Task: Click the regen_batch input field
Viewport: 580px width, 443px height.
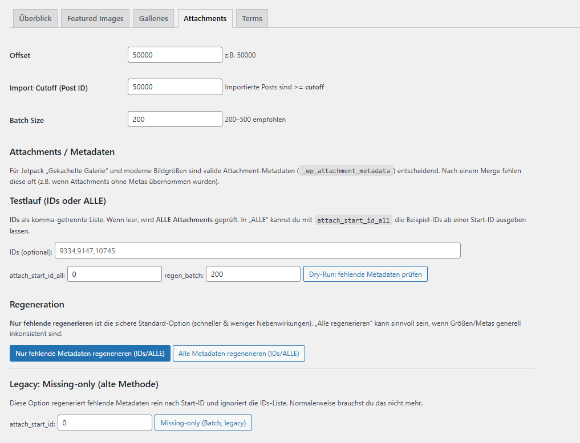Action: (253, 274)
